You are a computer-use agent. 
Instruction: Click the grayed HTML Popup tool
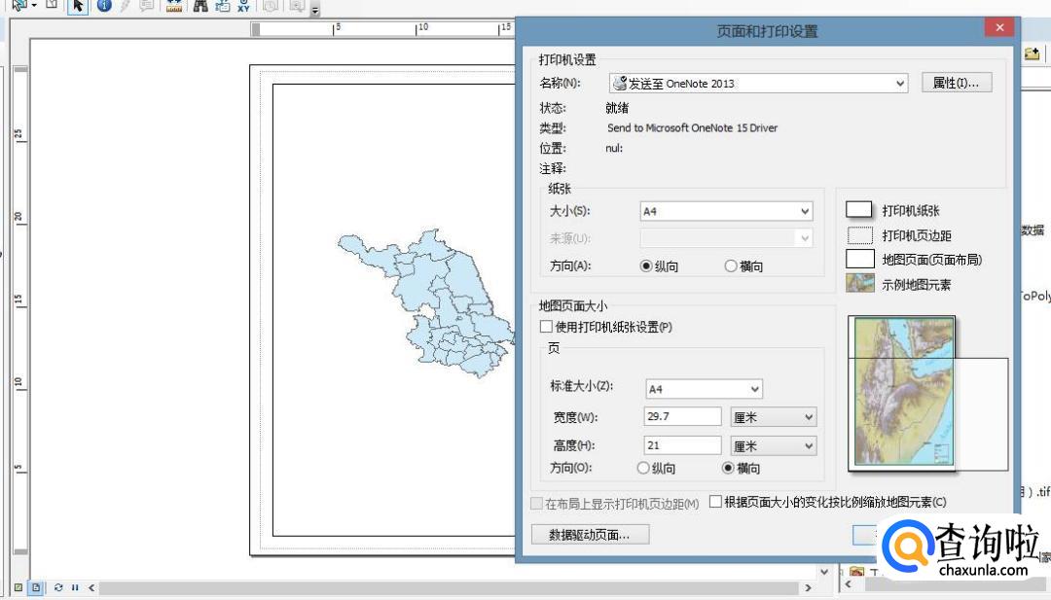pyautogui.click(x=147, y=6)
